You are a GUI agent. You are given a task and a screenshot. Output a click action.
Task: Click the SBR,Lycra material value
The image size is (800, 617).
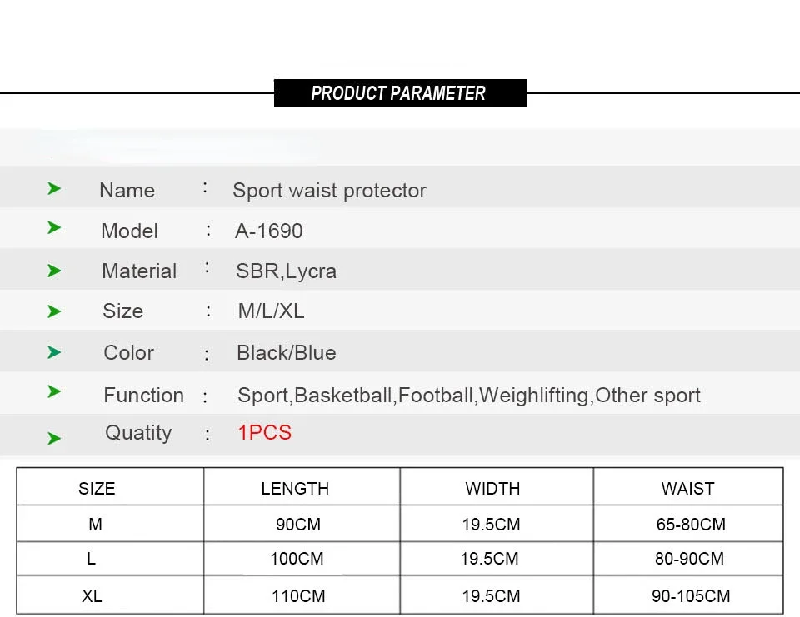pyautogui.click(x=286, y=271)
